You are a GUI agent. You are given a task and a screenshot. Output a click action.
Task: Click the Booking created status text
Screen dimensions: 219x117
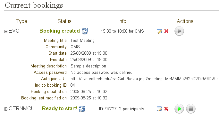click(60, 31)
